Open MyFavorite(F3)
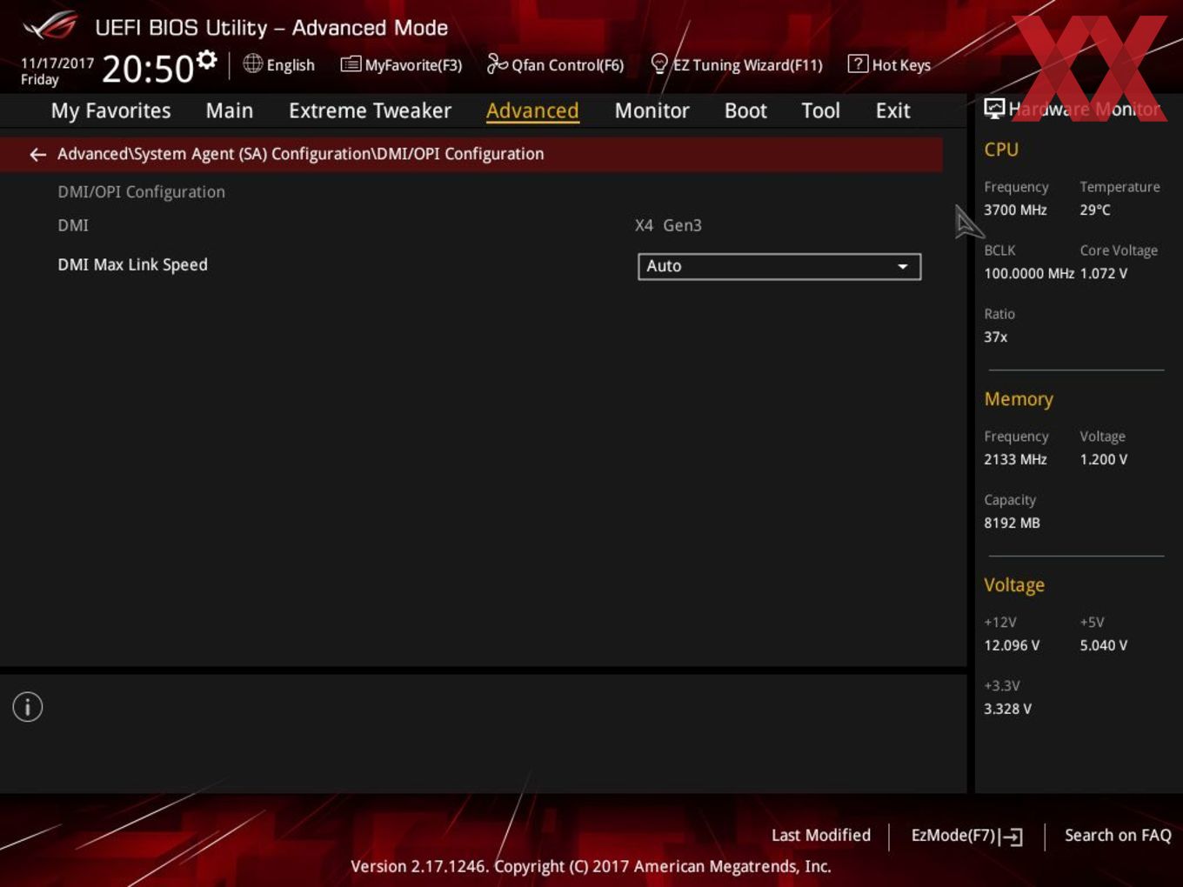 coord(401,64)
